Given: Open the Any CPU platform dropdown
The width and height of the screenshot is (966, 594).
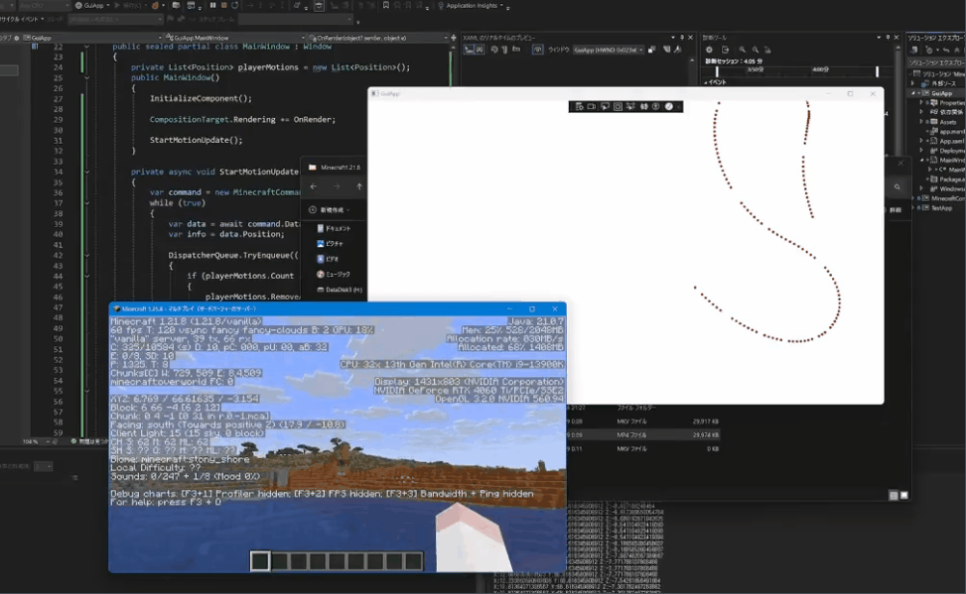Looking at the screenshot, I should click(43, 6).
